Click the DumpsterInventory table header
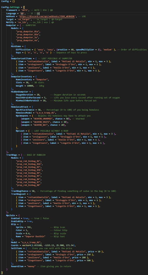148x275 pixels. [24, 77]
